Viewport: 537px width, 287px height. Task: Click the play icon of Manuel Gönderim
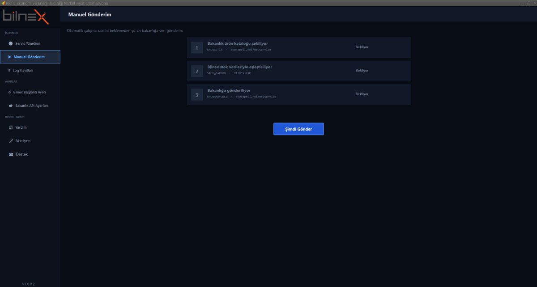10,57
